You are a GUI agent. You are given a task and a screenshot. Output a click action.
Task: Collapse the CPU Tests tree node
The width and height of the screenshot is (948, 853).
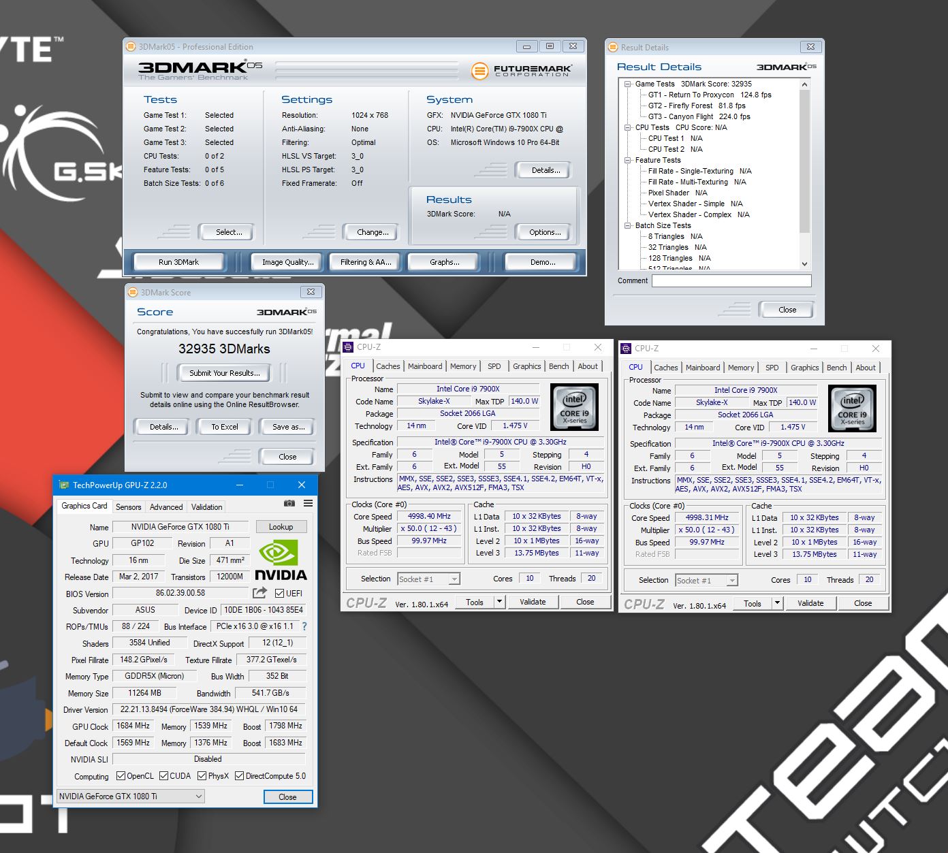click(x=627, y=127)
